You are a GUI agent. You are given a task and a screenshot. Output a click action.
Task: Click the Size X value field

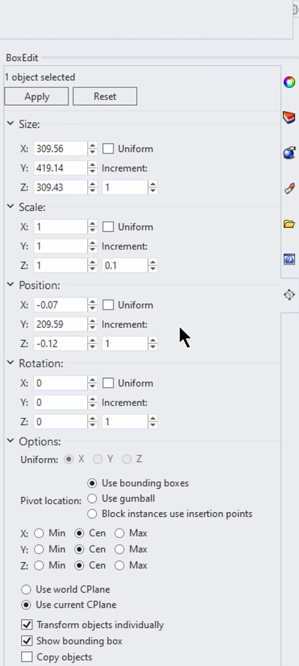[x=60, y=149]
